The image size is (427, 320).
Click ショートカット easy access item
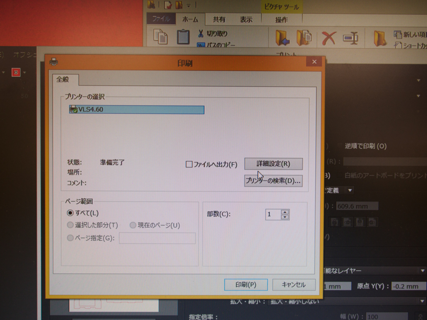click(x=411, y=45)
